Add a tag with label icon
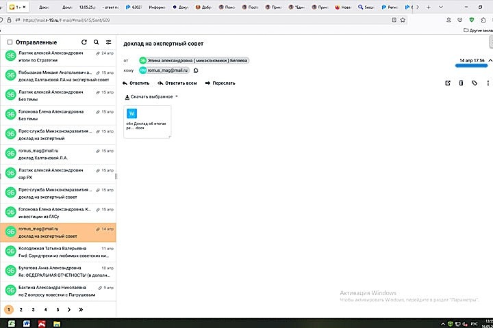 coord(475,83)
